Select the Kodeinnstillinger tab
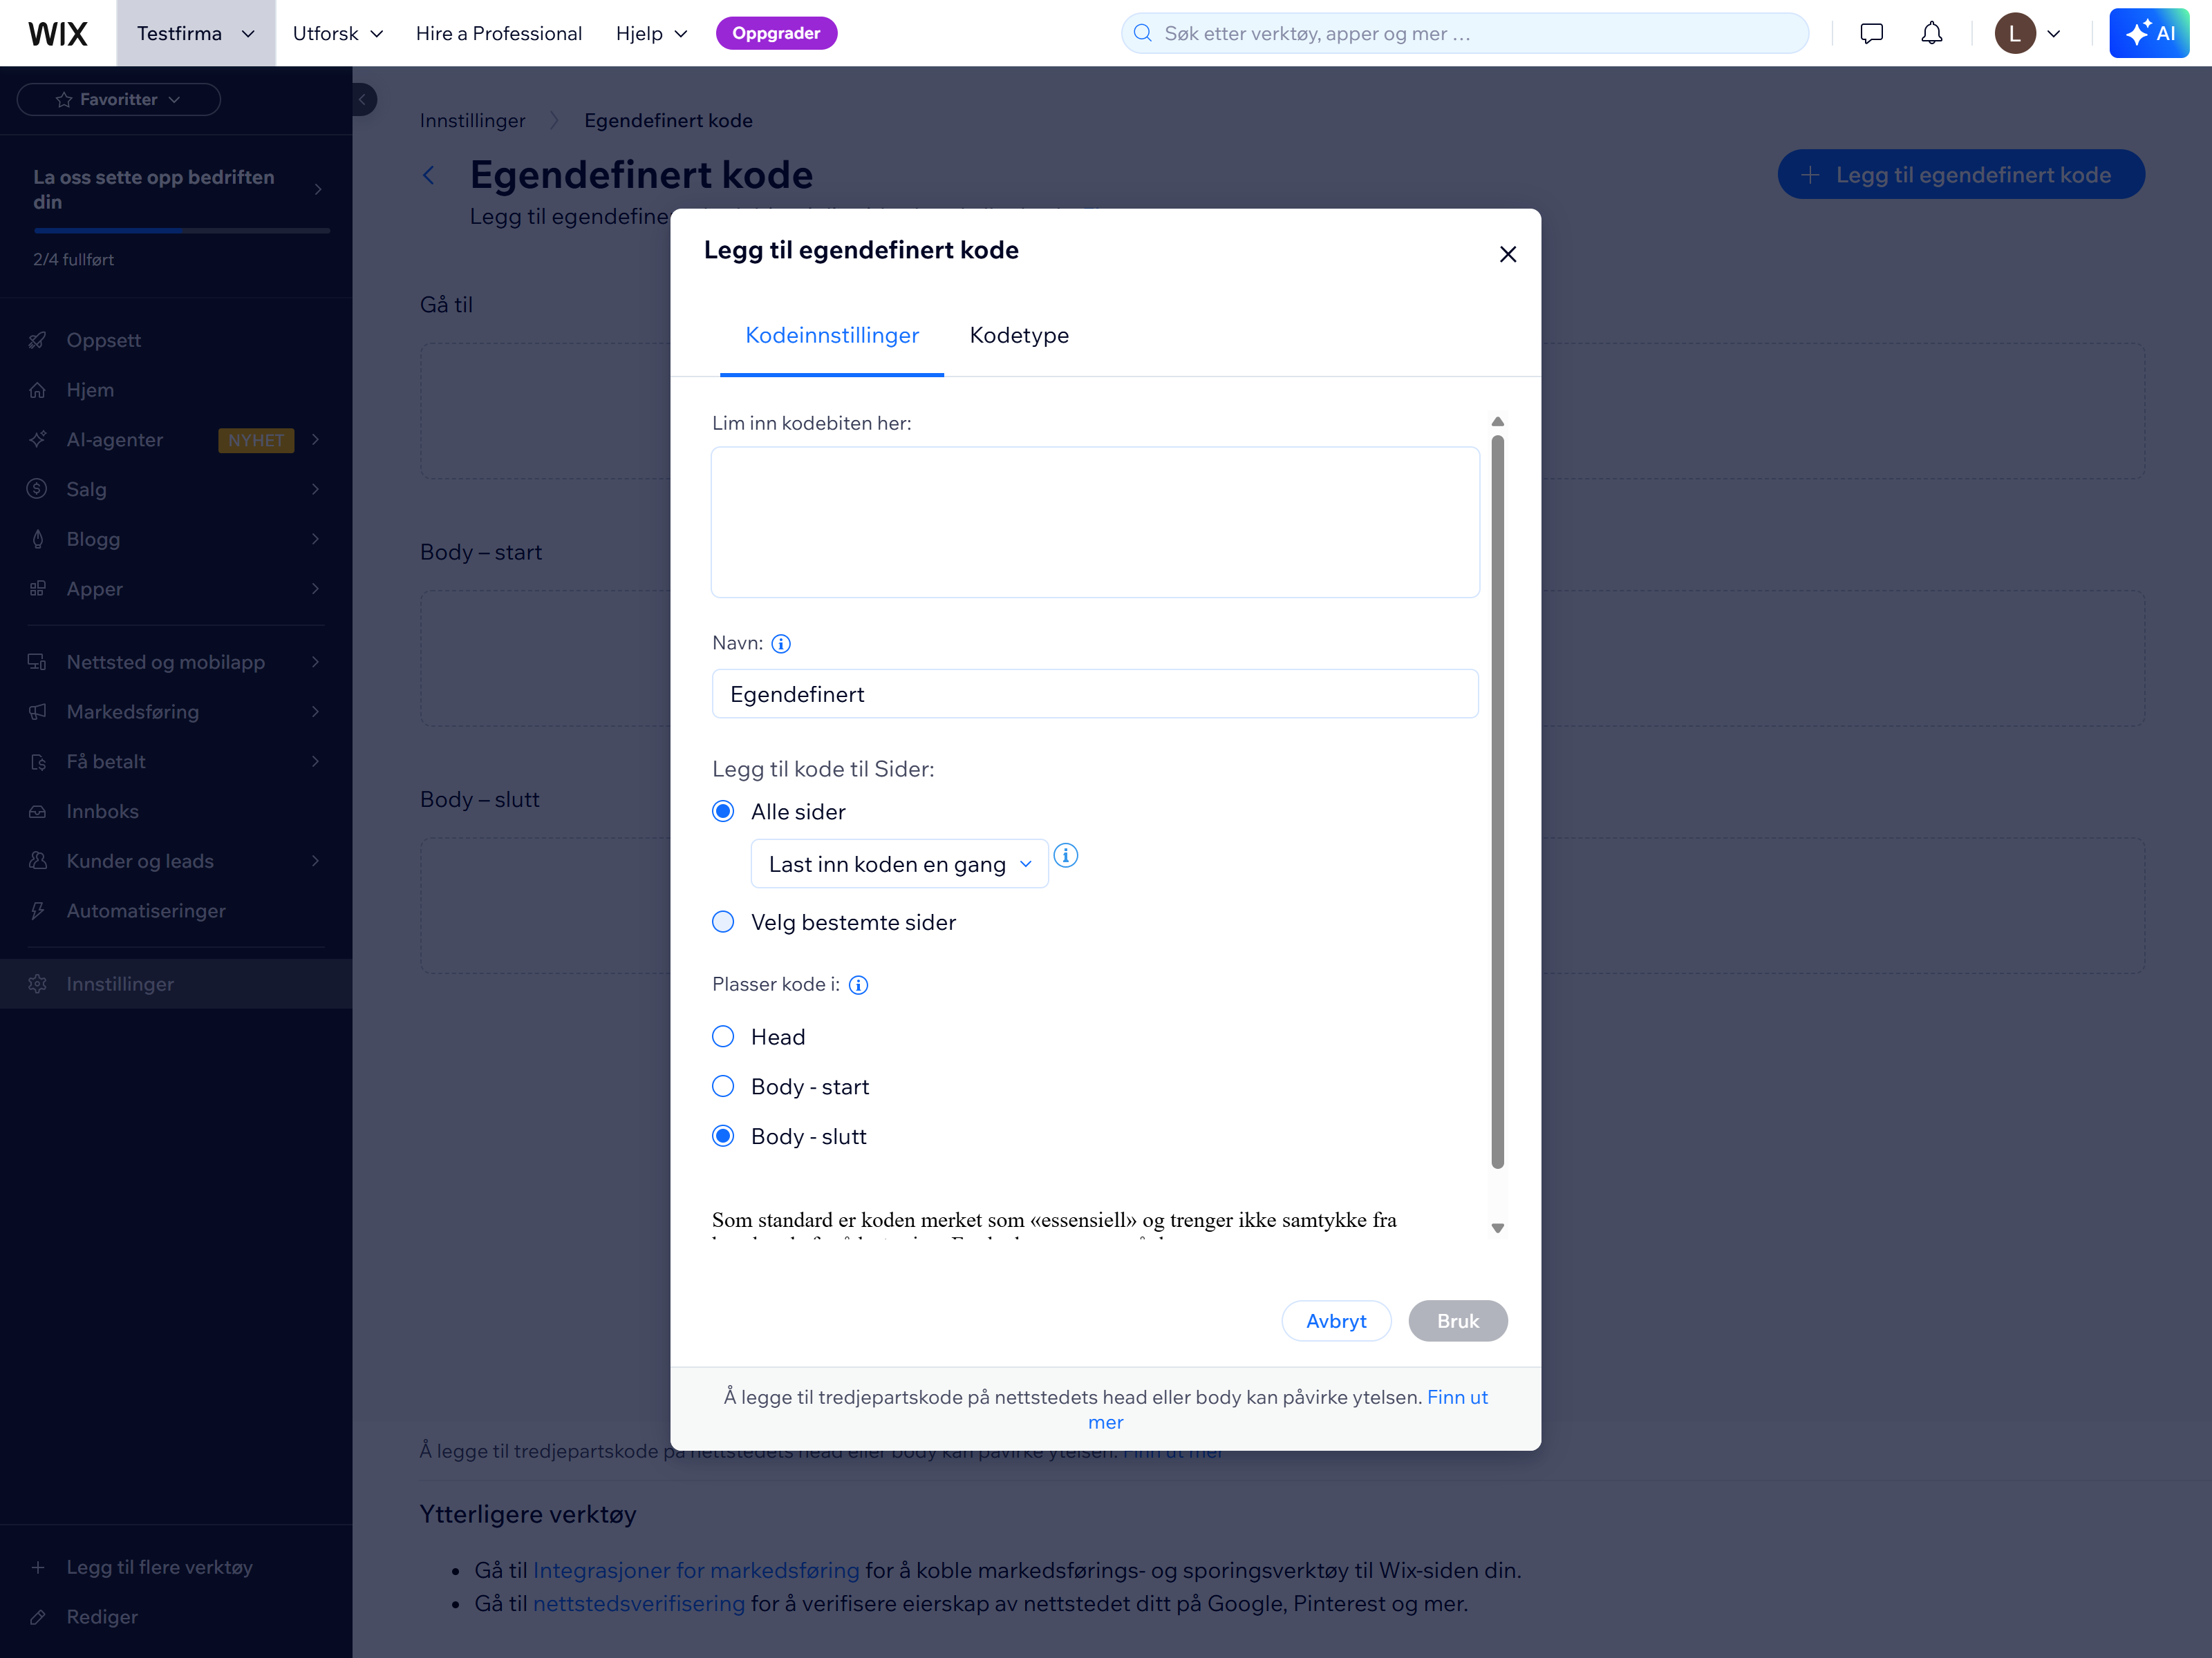Image resolution: width=2212 pixels, height=1658 pixels. (832, 335)
